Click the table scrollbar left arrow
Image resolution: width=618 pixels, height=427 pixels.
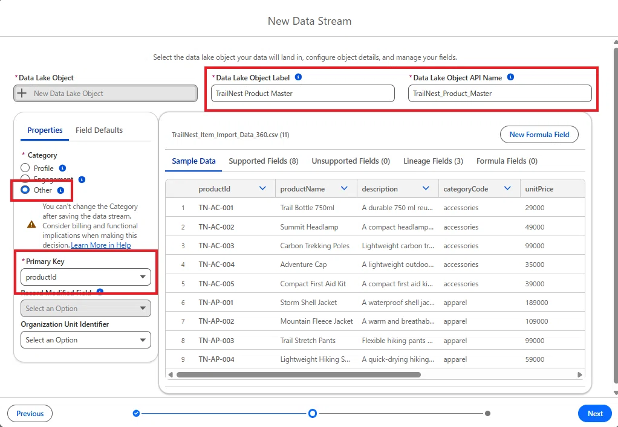point(171,374)
